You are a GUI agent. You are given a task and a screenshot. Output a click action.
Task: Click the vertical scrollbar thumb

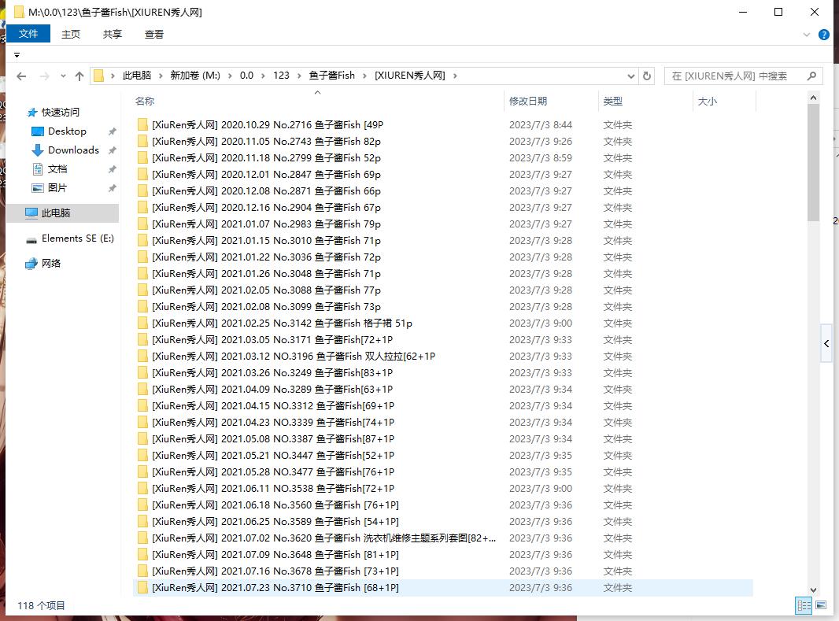coord(813,163)
